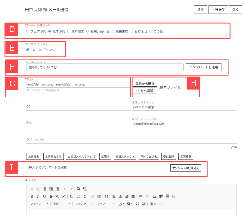Open the メールテンプレート dropdown
The width and height of the screenshot is (245, 217).
(104, 67)
